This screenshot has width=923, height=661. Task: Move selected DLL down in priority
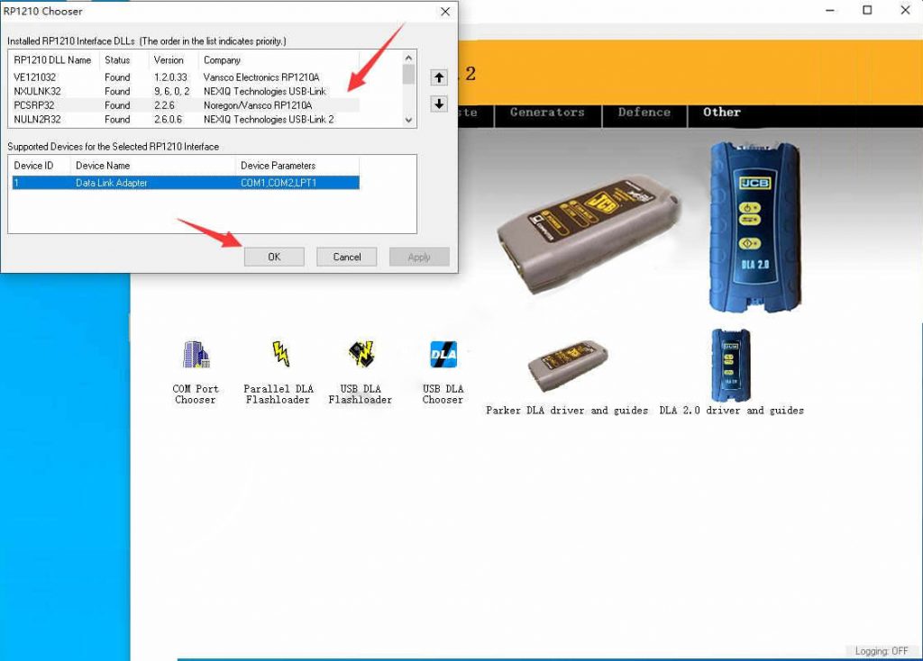click(439, 104)
